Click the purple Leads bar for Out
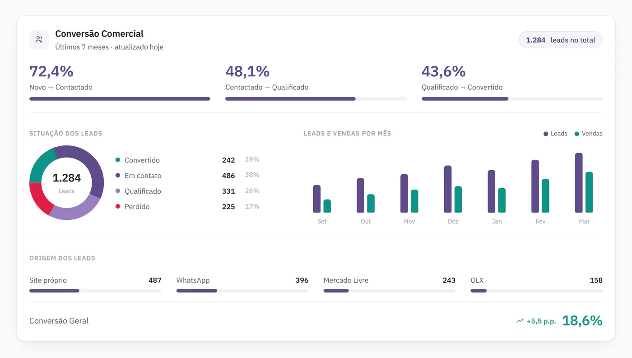The height and width of the screenshot is (358, 632). tap(360, 195)
